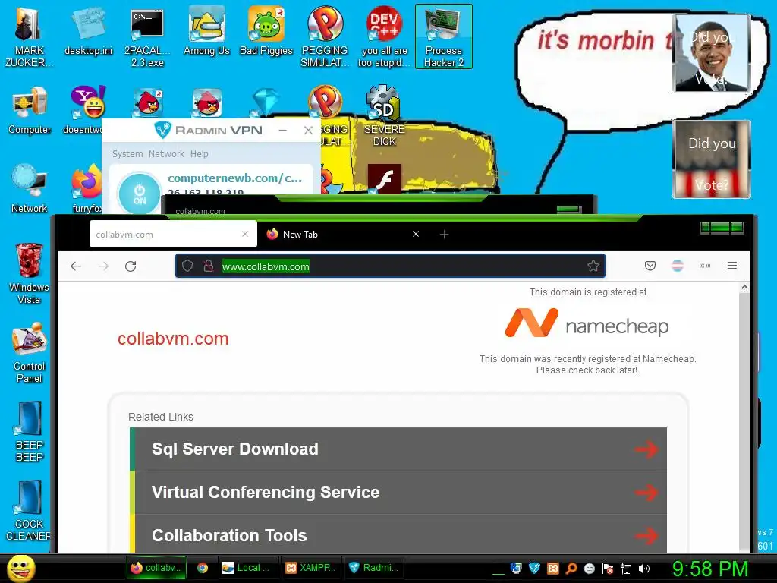Click the namecheap logo
This screenshot has width=777, height=583.
pyautogui.click(x=587, y=323)
